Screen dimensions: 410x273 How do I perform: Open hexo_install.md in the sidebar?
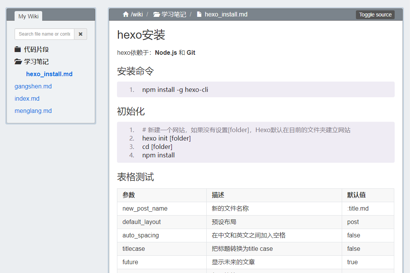tap(49, 74)
